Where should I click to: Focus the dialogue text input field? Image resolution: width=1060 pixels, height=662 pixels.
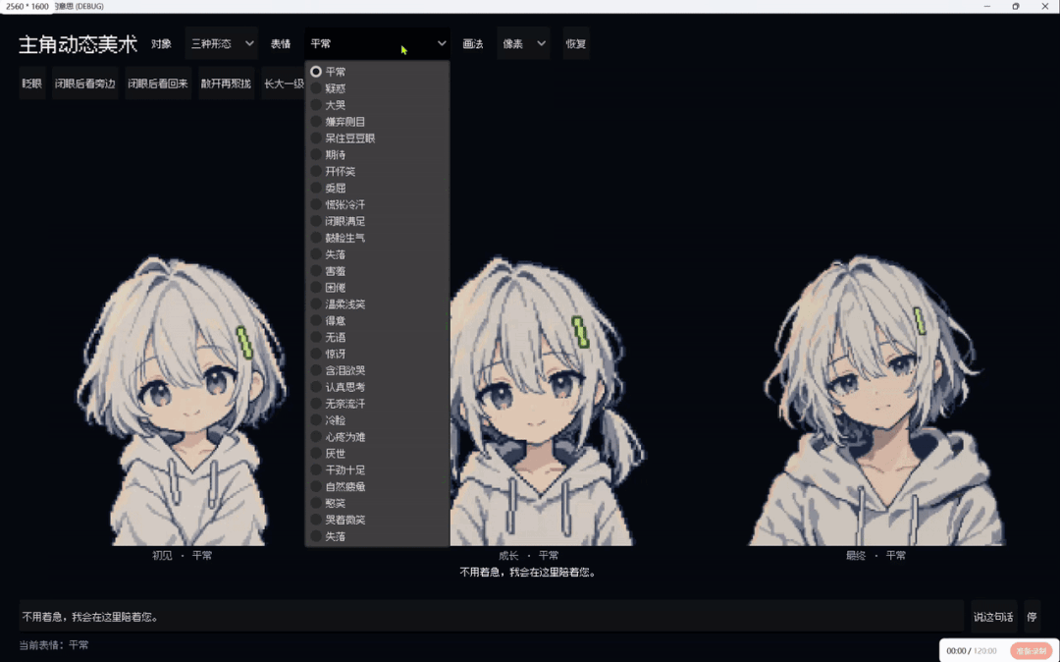tap(491, 616)
